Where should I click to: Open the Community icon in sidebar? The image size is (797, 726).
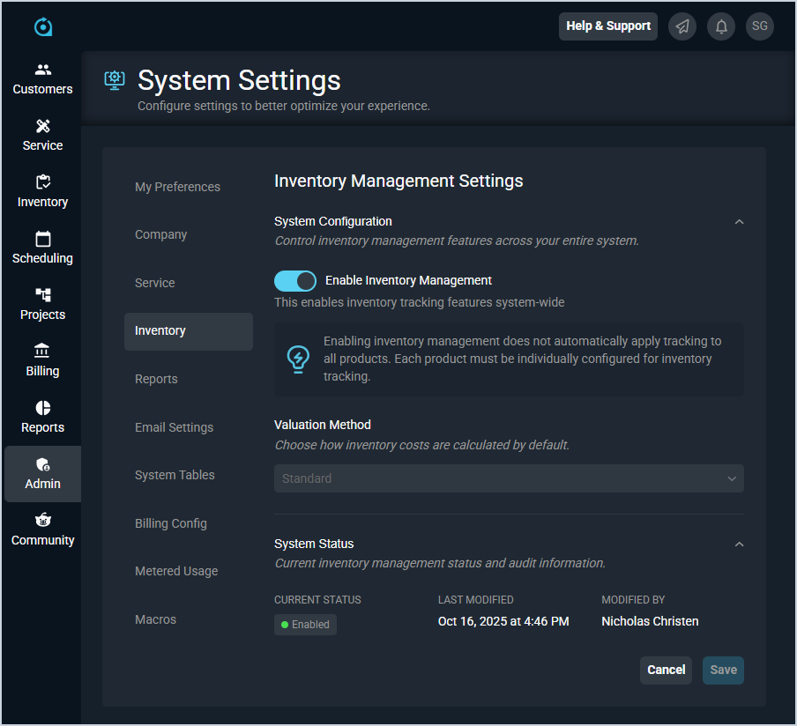click(42, 521)
